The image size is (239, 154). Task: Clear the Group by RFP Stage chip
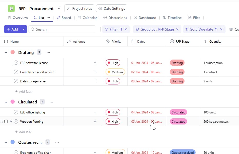tap(177, 29)
